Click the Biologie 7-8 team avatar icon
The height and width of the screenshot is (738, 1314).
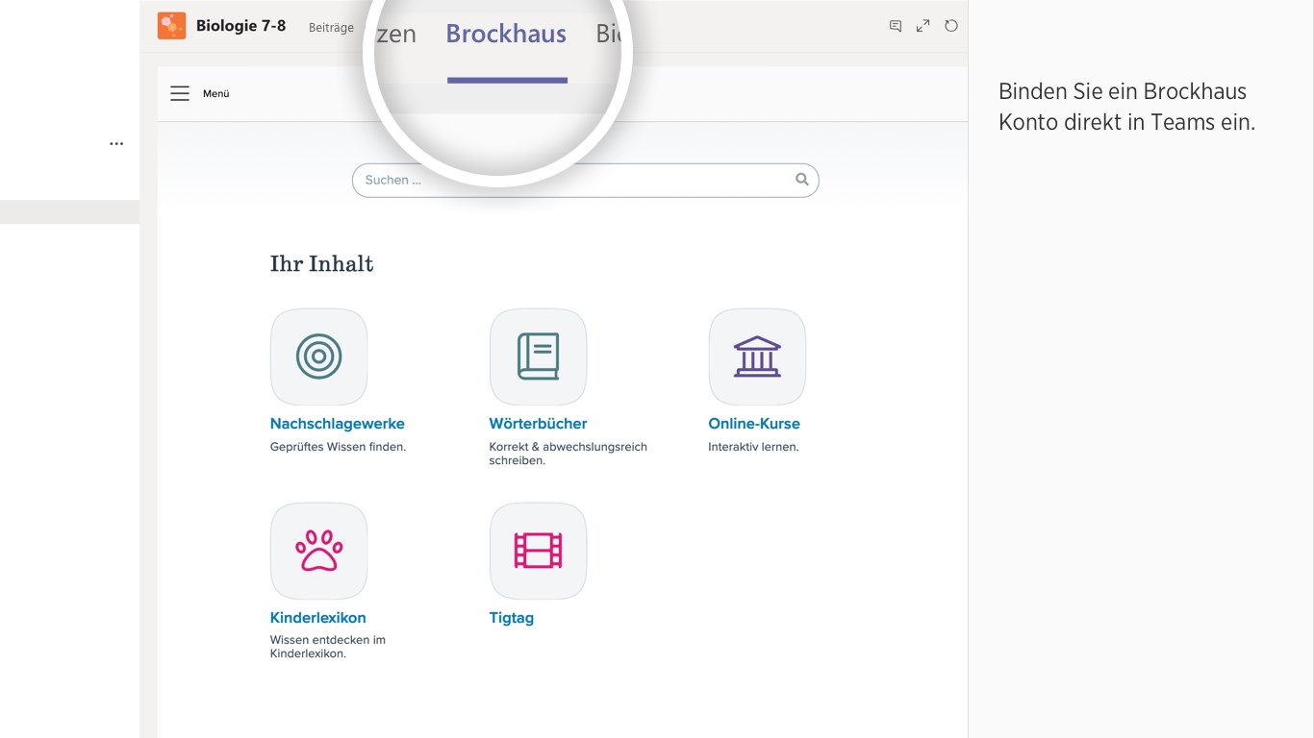(171, 26)
